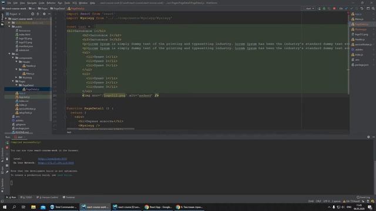The height and width of the screenshot is (211, 376).
Task: Open the Navigate menu
Action: tap(32, 3)
